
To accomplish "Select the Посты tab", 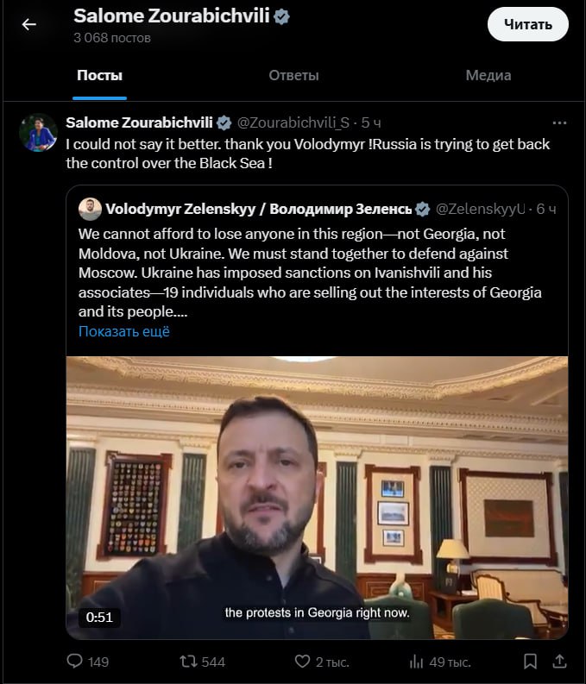I will 99,75.
